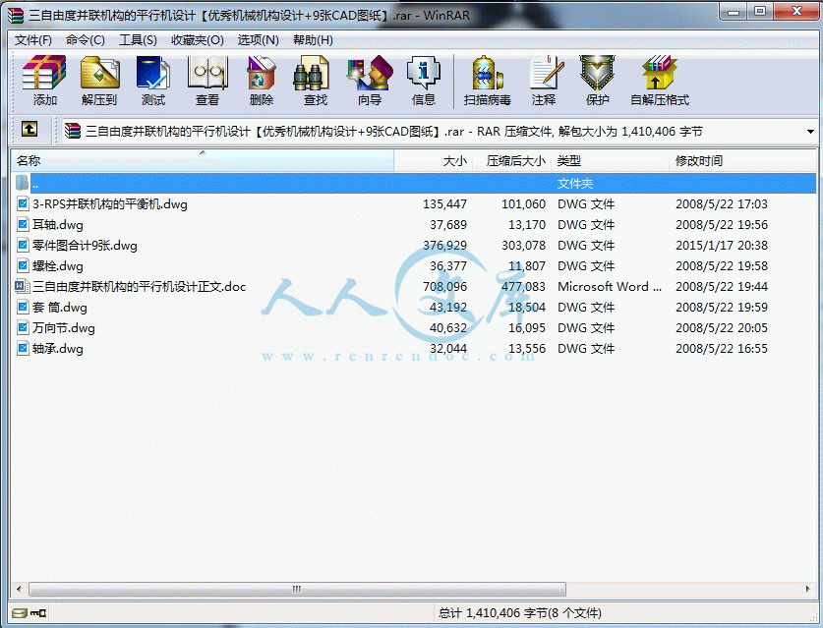Click the modified date 2015/1/17 20:38
This screenshot has height=628, width=823.
[721, 245]
